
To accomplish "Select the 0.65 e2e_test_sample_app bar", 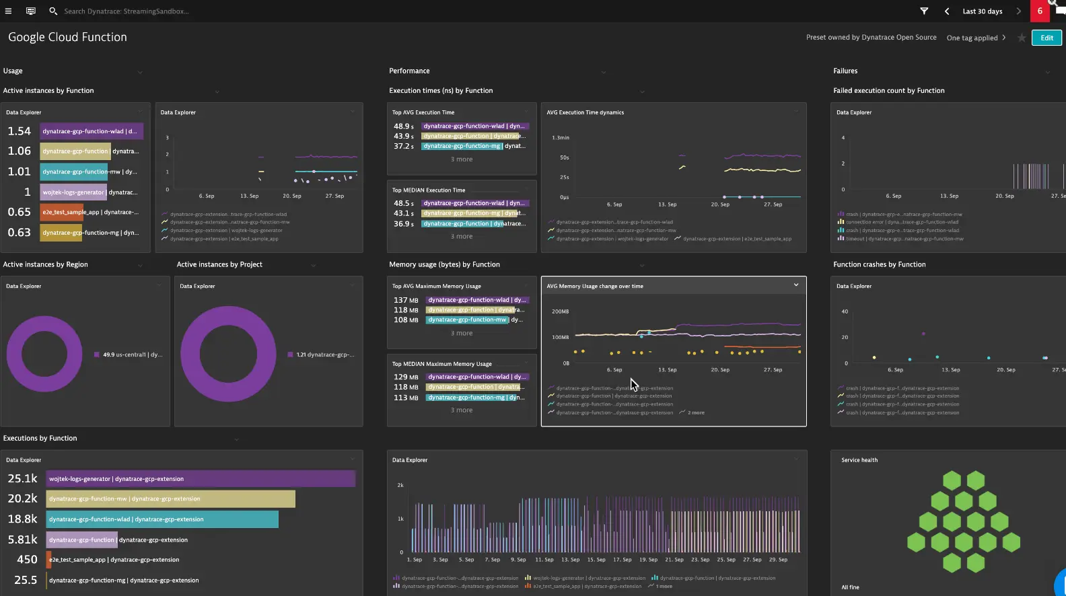I will pos(62,212).
